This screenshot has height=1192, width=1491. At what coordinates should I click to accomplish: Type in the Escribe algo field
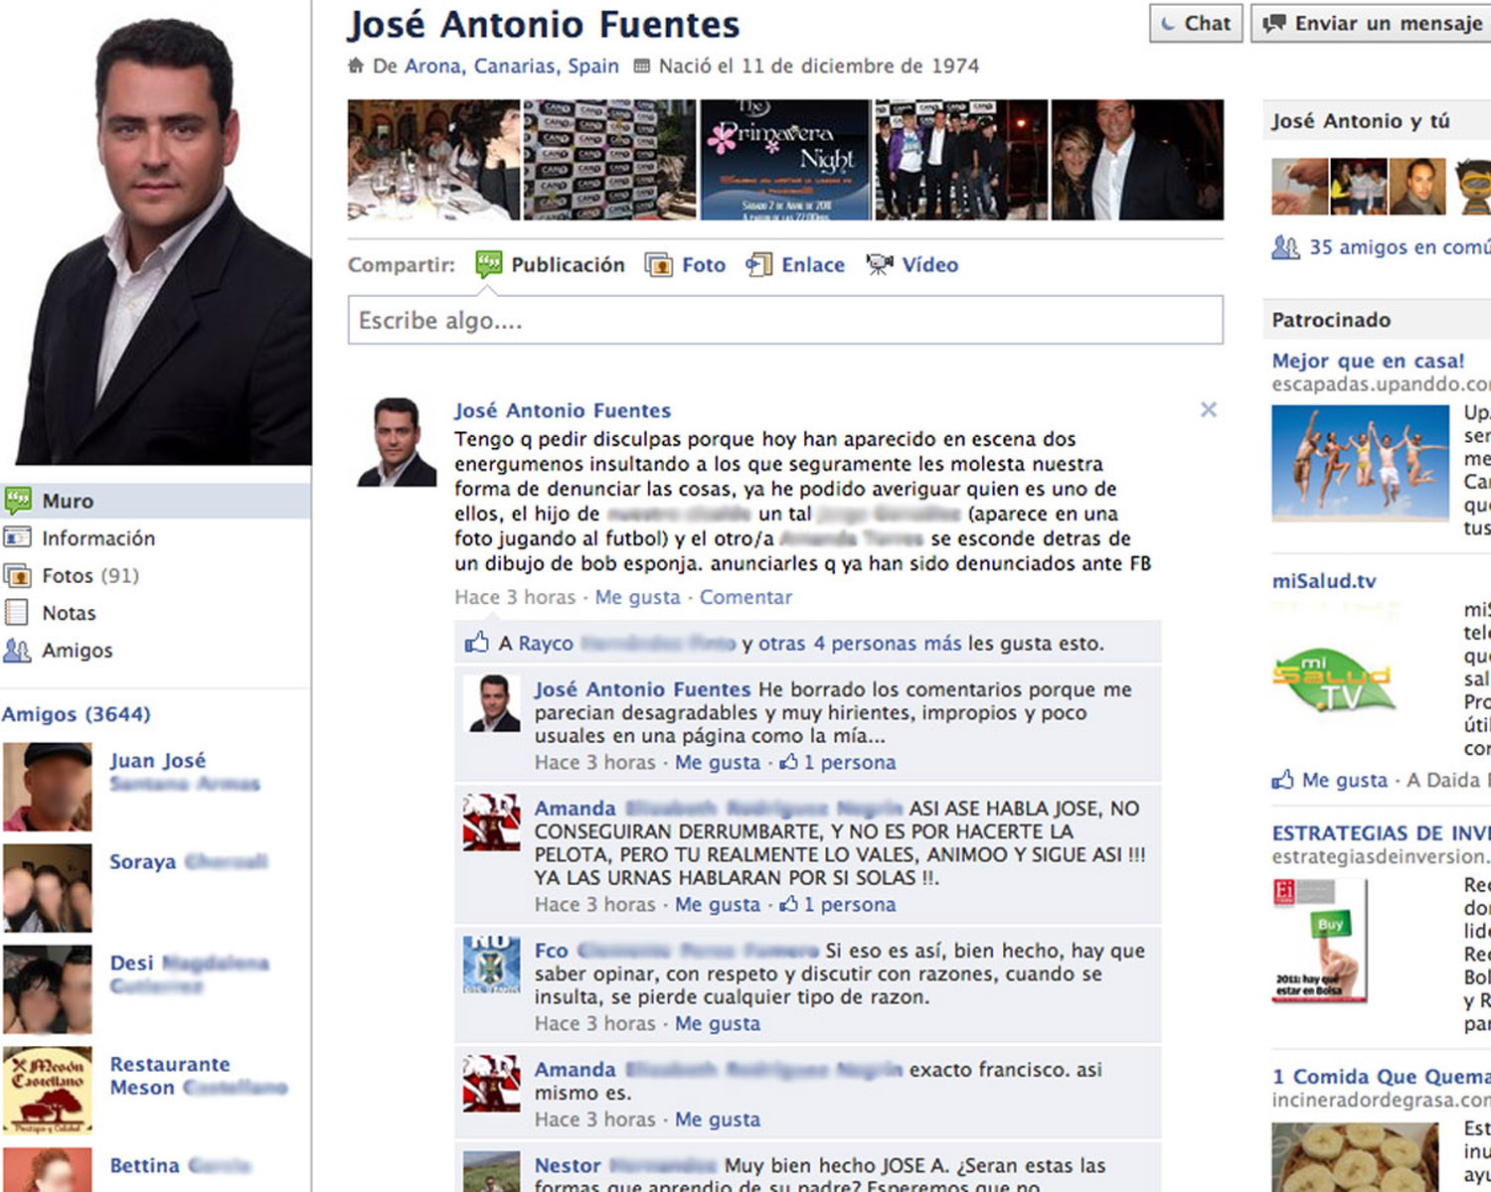[x=784, y=321]
